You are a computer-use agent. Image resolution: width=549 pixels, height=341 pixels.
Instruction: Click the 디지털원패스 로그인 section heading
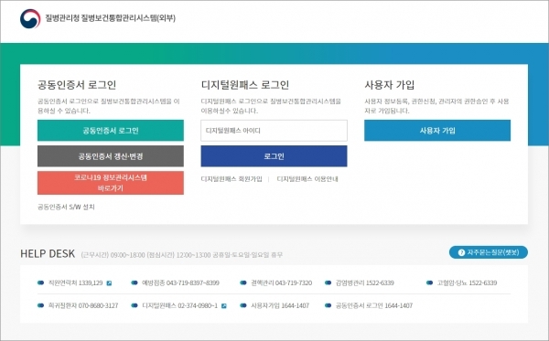245,85
